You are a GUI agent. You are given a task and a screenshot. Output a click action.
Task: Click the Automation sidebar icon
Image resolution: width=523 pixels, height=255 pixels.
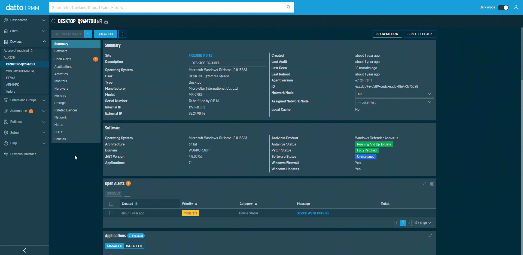pyautogui.click(x=6, y=111)
